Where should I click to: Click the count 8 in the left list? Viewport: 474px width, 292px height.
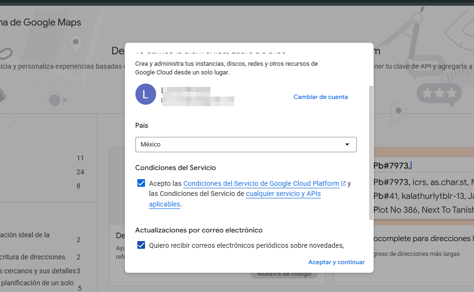click(x=78, y=186)
